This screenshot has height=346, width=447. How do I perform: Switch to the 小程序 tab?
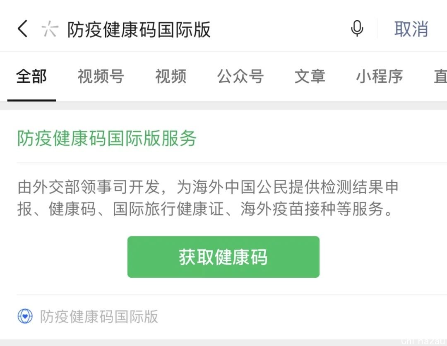(380, 77)
